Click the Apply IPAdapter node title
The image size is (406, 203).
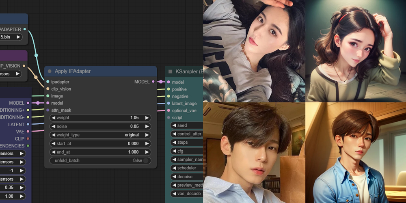(x=73, y=71)
